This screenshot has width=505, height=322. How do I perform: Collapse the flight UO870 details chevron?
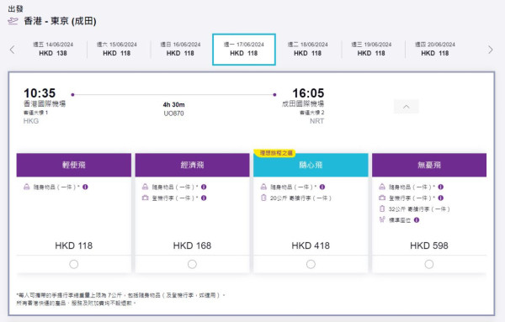pos(407,107)
